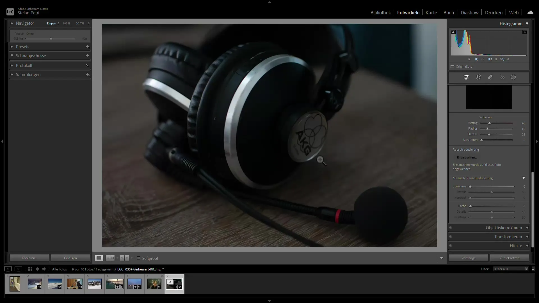This screenshot has width=539, height=303.
Task: Click the Zurücksetzen button
Action: [x=509, y=258]
